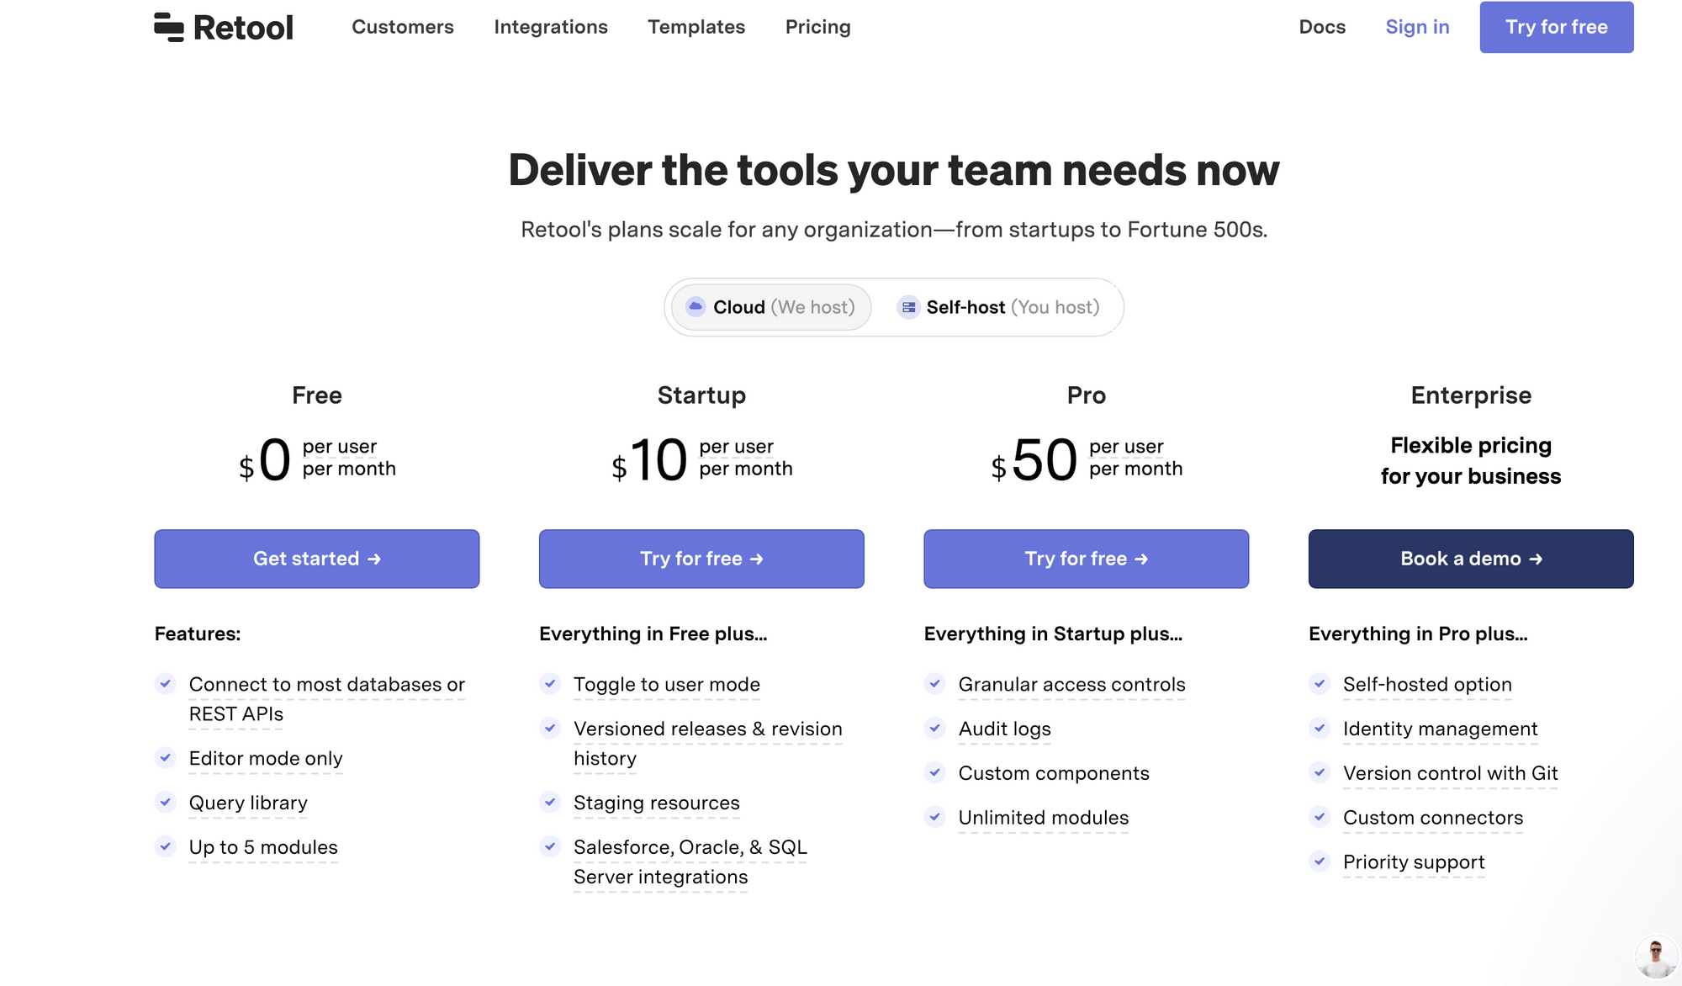Viewport: 1682px width, 986px height.
Task: Click Get started on the Free plan
Action: pyautogui.click(x=316, y=558)
